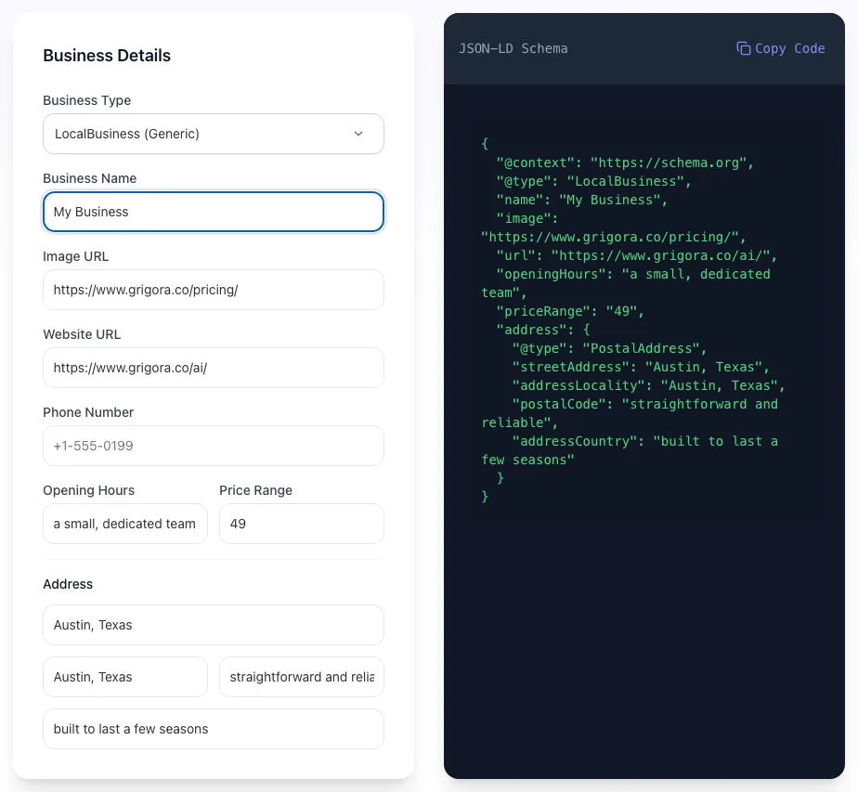Click the Phone Number input field

coord(214,446)
